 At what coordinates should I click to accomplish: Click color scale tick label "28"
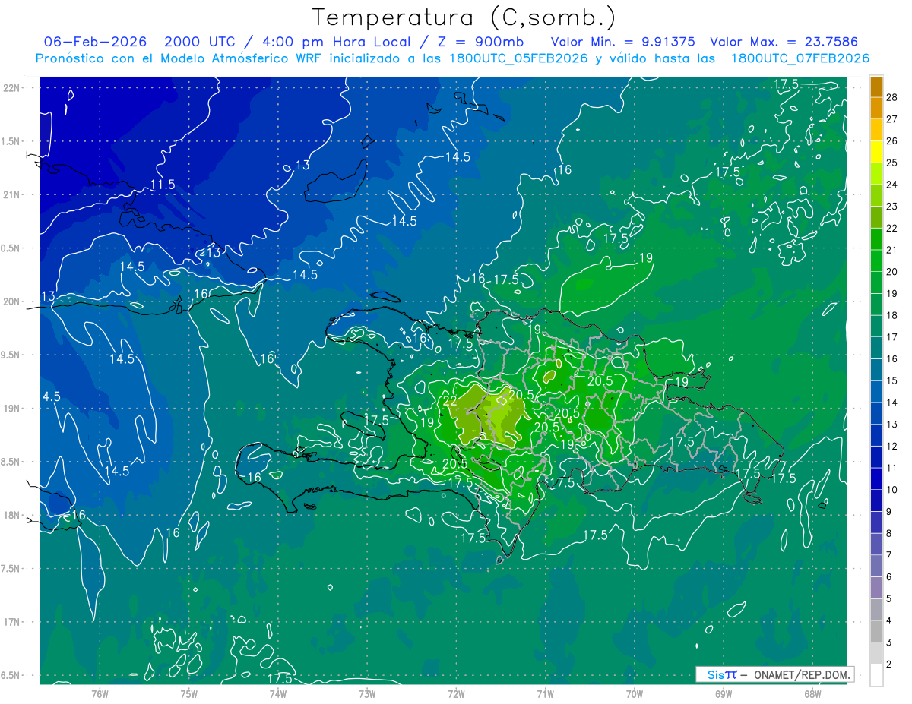pos(892,97)
